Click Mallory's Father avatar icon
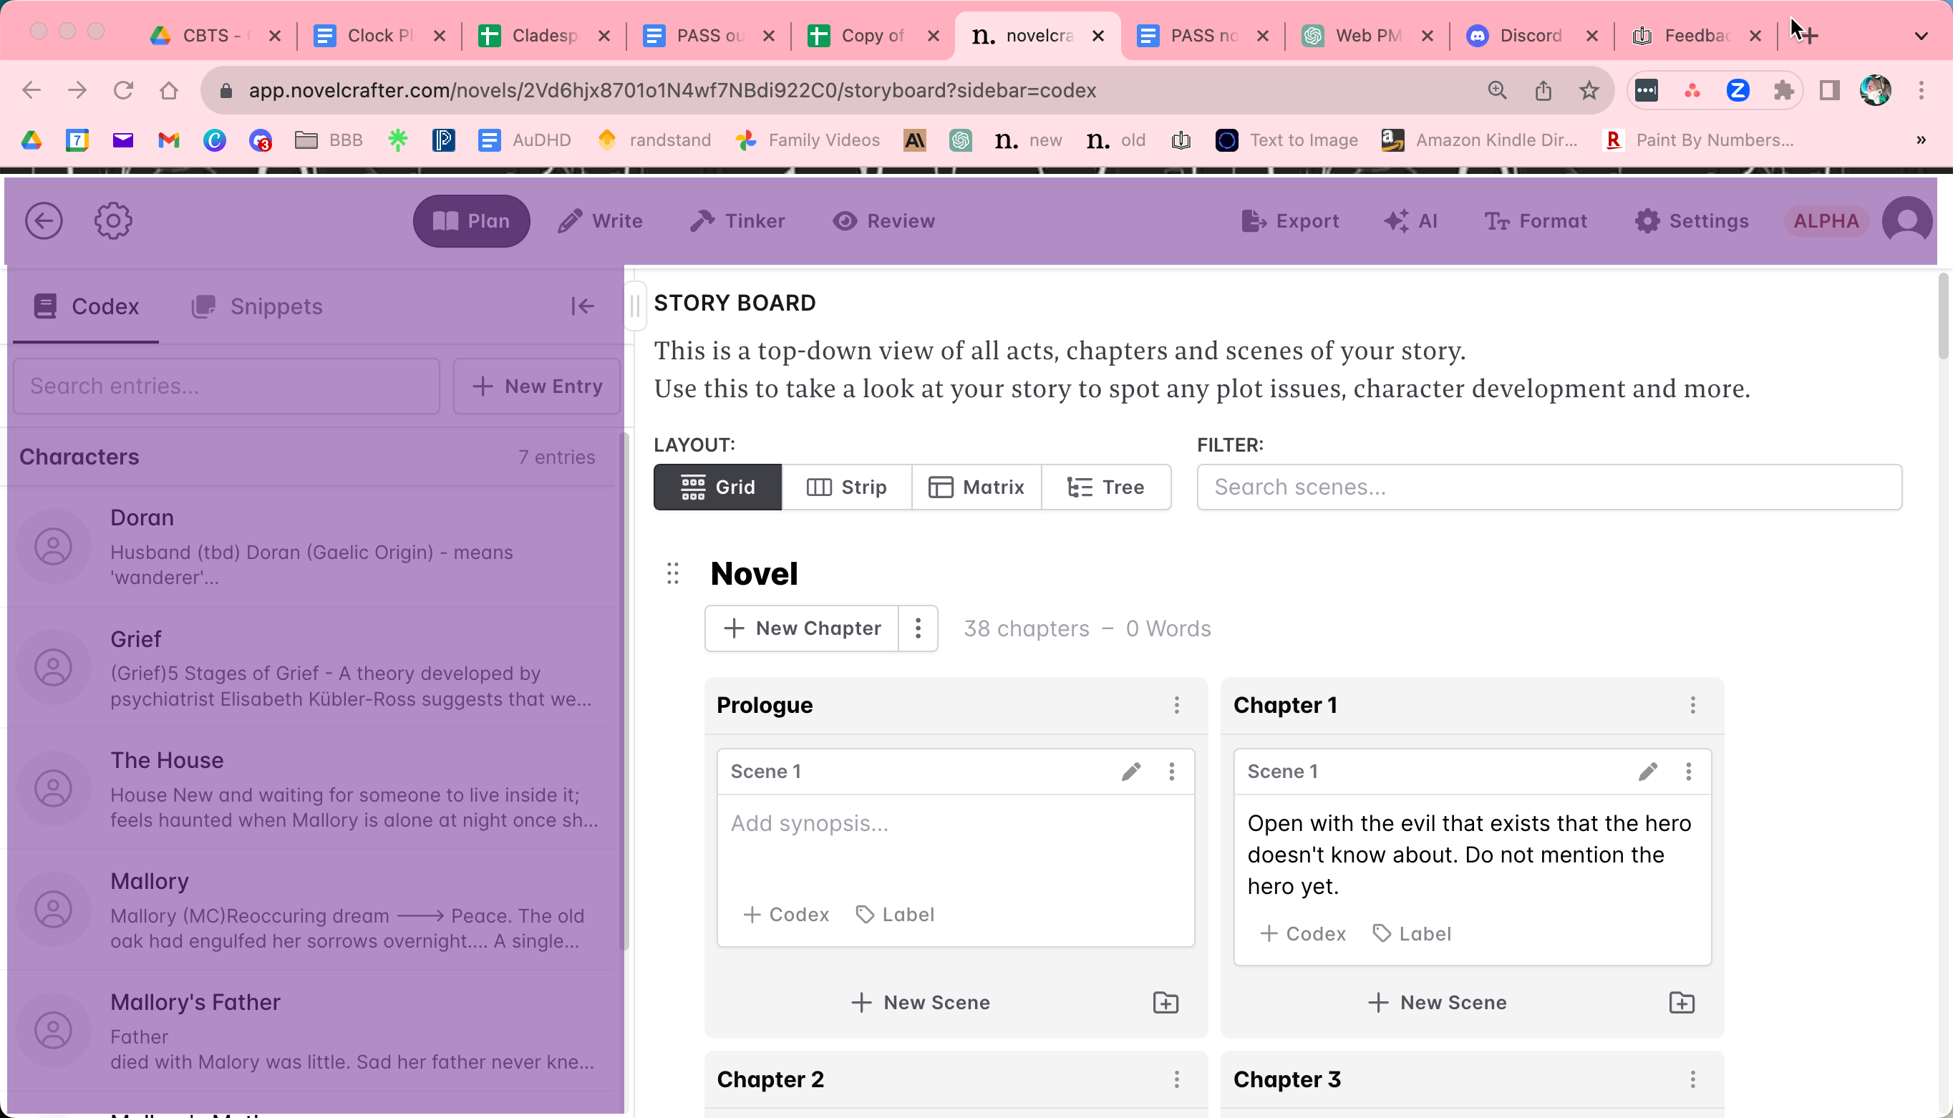 click(54, 1031)
